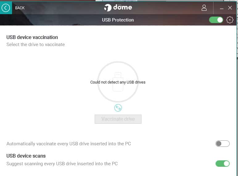Close the Dome window
Screen dimensions: 238x176
pyautogui.click(x=230, y=8)
